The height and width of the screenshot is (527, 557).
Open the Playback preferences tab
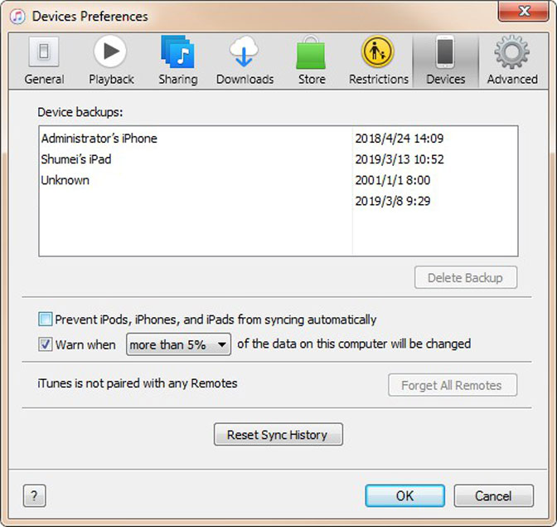(111, 61)
